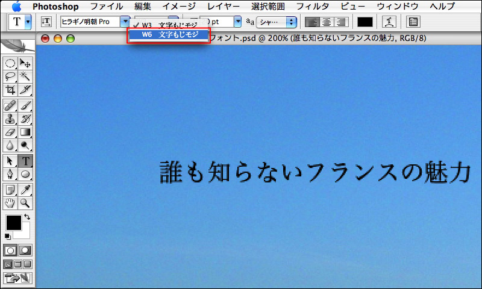Image resolution: width=482 pixels, height=289 pixels.
Task: Select the Lasso tool
Action: [10, 76]
